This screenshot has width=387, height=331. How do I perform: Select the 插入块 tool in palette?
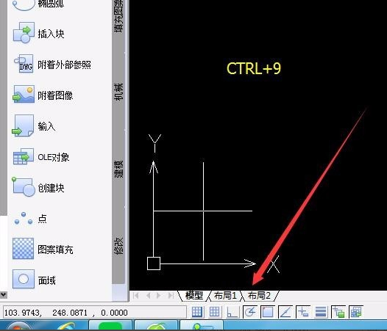point(39,33)
